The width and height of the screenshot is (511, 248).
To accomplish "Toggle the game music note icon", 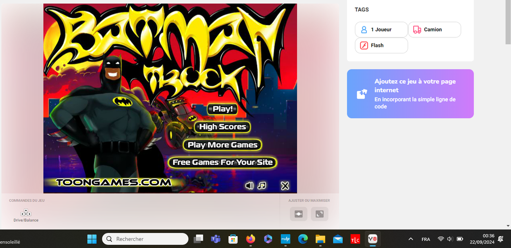I will [x=262, y=186].
